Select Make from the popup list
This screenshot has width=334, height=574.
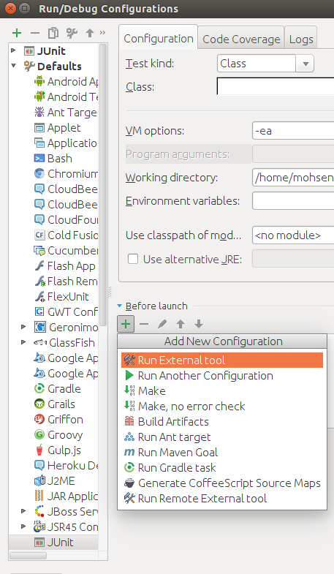(222, 391)
